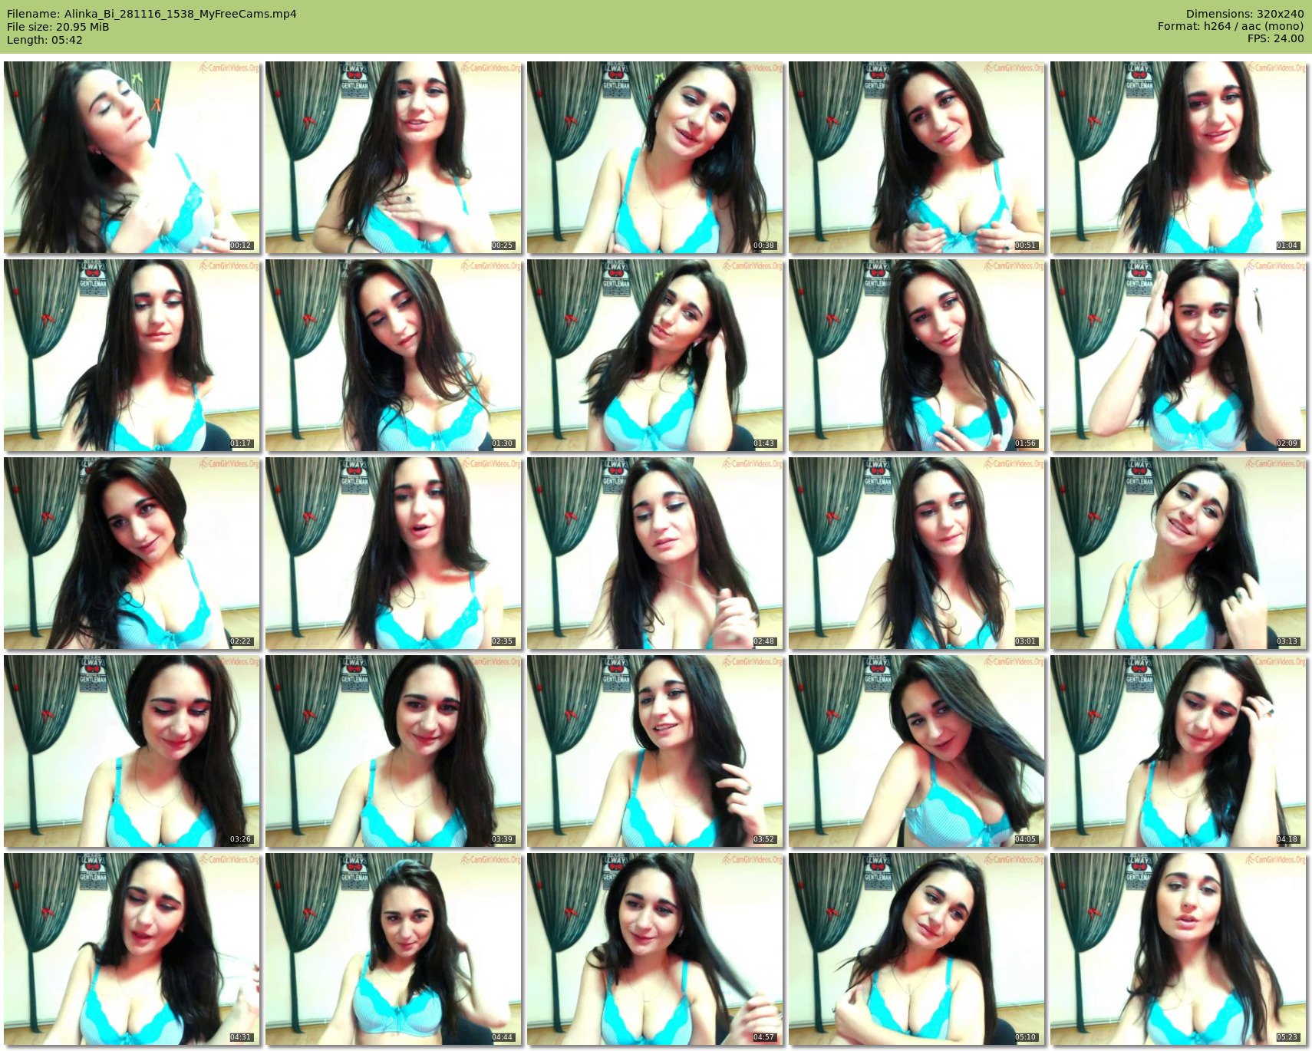Click the Dimensions 320x240 label
Viewport: 1312px width, 1051px height.
[1244, 14]
